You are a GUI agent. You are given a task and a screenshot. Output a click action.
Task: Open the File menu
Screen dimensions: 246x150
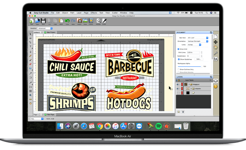pos(52,13)
